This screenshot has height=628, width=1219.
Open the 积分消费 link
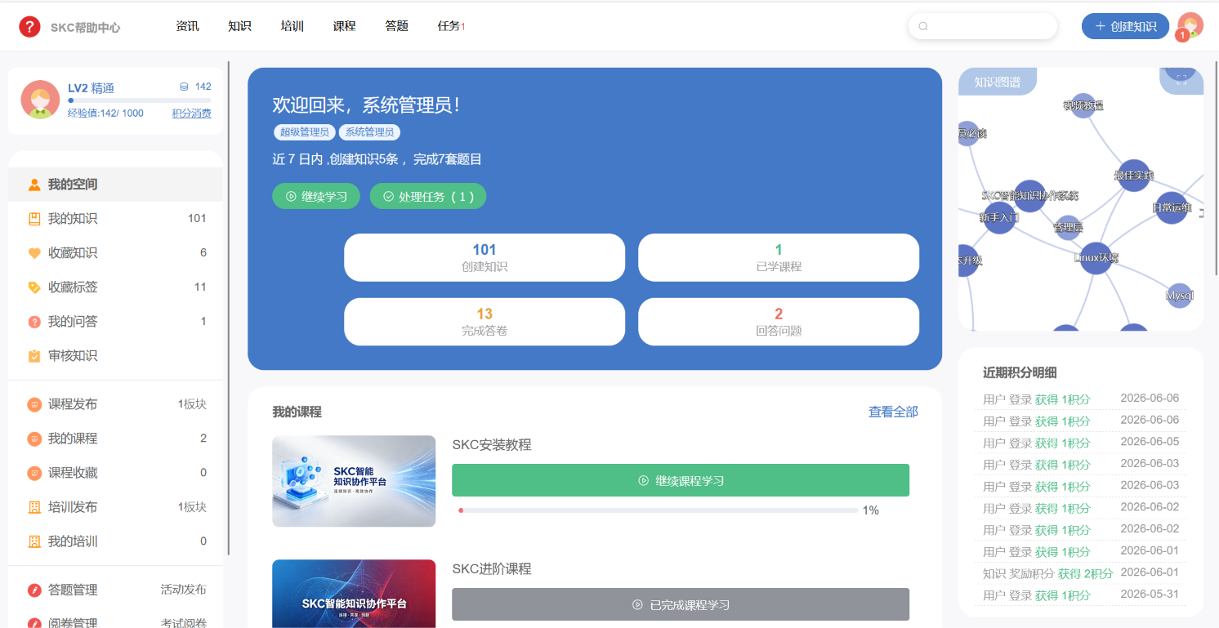point(191,114)
